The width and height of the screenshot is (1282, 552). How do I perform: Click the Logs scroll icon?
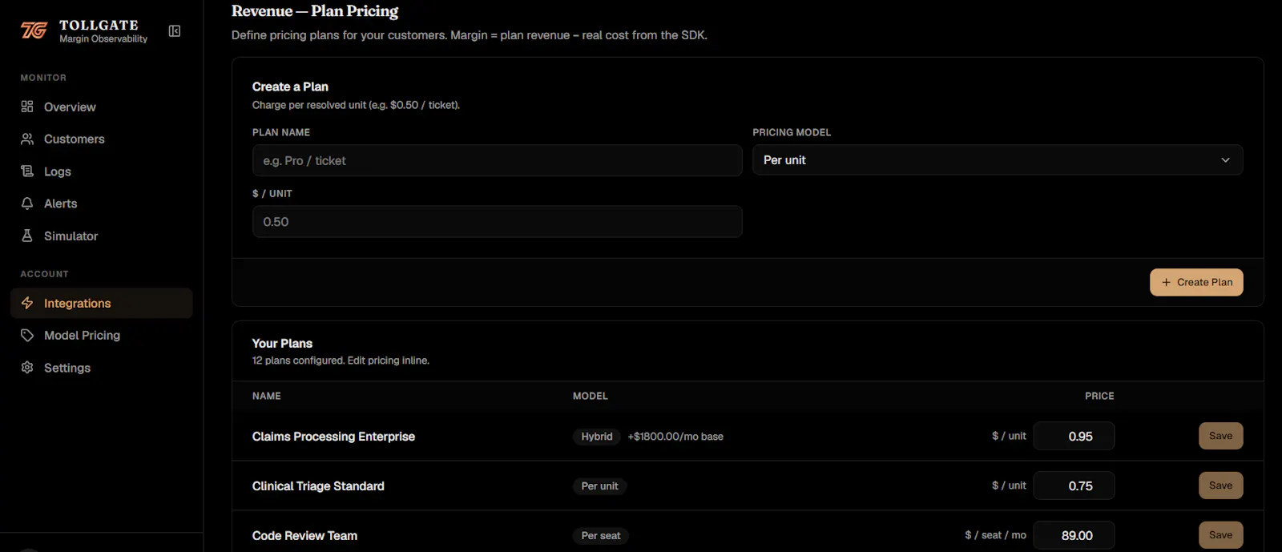click(27, 171)
